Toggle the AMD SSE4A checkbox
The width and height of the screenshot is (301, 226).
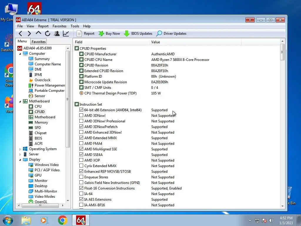coord(81,154)
